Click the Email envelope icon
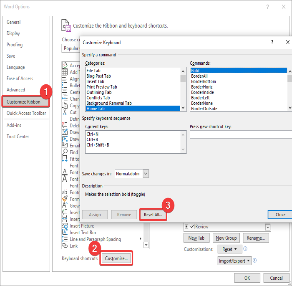Screen dimensions: 292x286 (65, 145)
